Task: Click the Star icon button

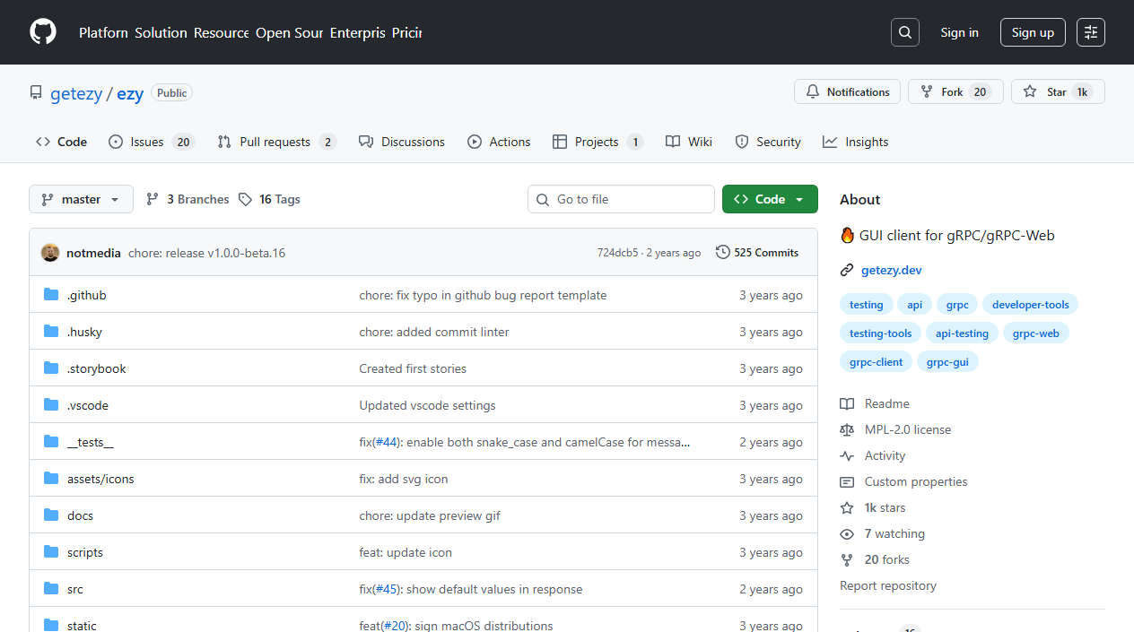Action: pos(1030,91)
